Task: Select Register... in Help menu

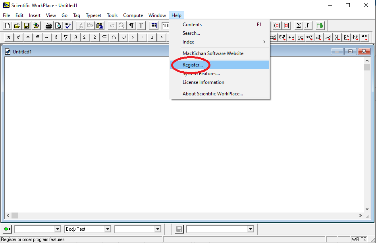Action: click(x=193, y=65)
